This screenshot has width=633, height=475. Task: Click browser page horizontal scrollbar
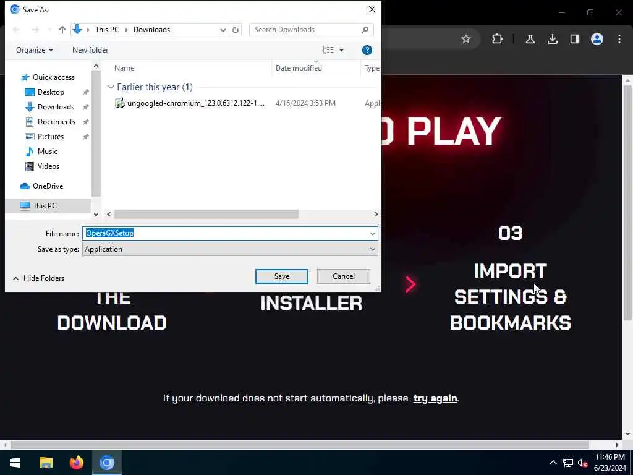(300, 445)
